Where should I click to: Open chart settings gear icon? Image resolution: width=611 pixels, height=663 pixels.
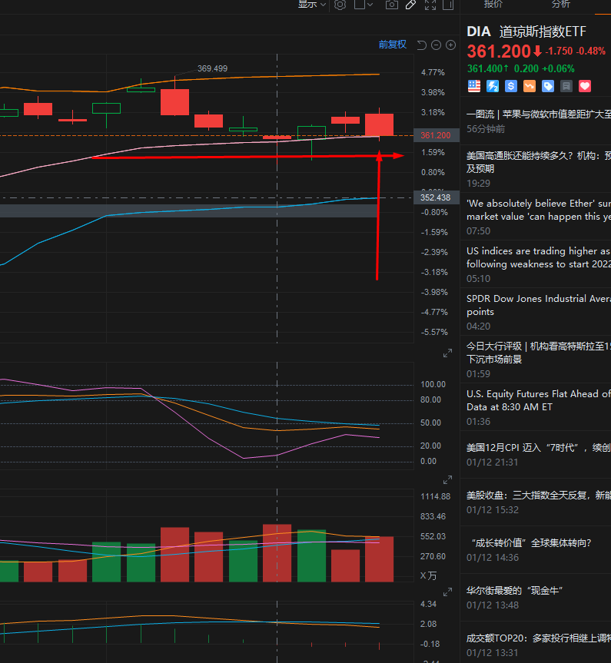point(340,5)
